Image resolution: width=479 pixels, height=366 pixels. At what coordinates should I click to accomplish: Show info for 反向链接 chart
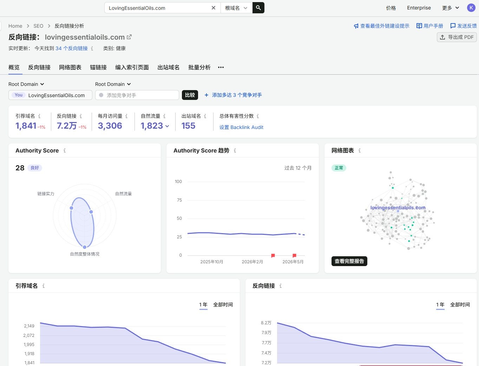coord(281,286)
